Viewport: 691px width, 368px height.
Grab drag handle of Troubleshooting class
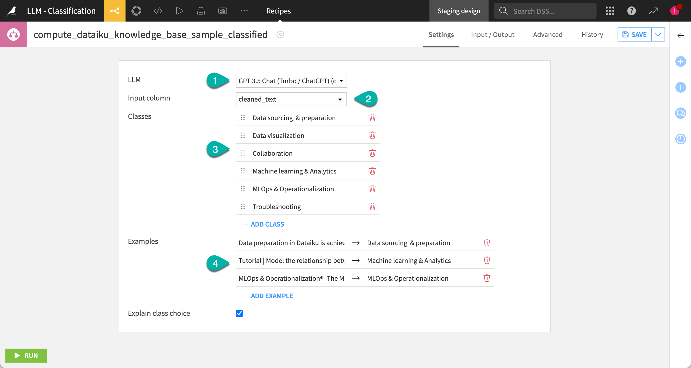(243, 206)
